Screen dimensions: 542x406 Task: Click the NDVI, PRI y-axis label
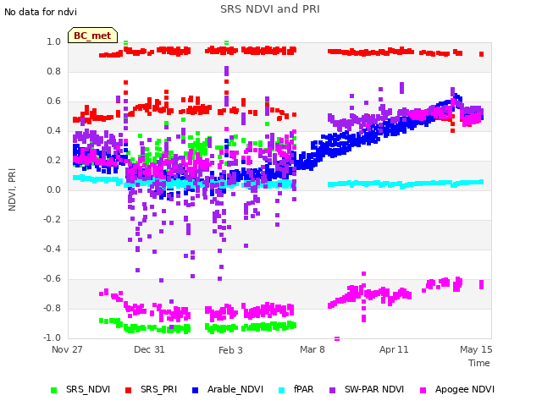12,189
